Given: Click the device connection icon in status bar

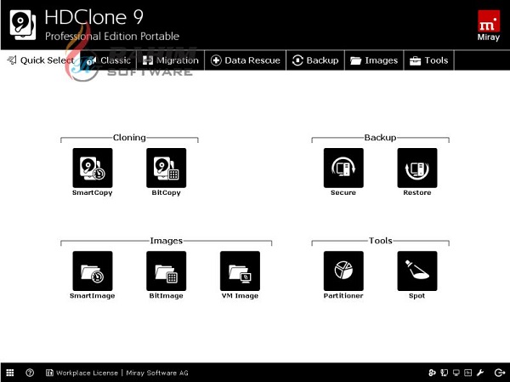Looking at the screenshot, I should 445,373.
